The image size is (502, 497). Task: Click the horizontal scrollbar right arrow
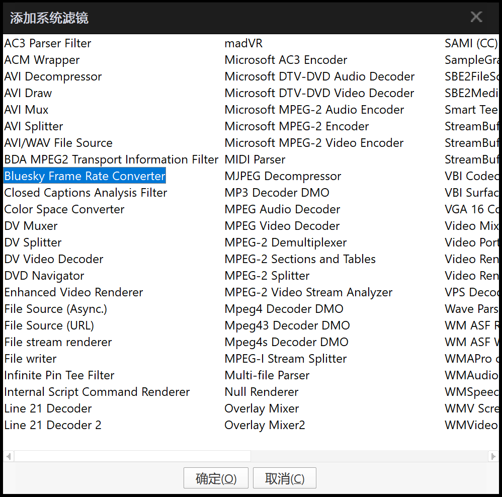[493, 456]
